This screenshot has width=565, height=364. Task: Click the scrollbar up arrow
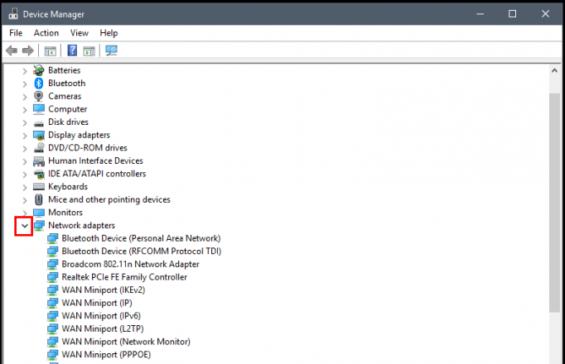(554, 70)
